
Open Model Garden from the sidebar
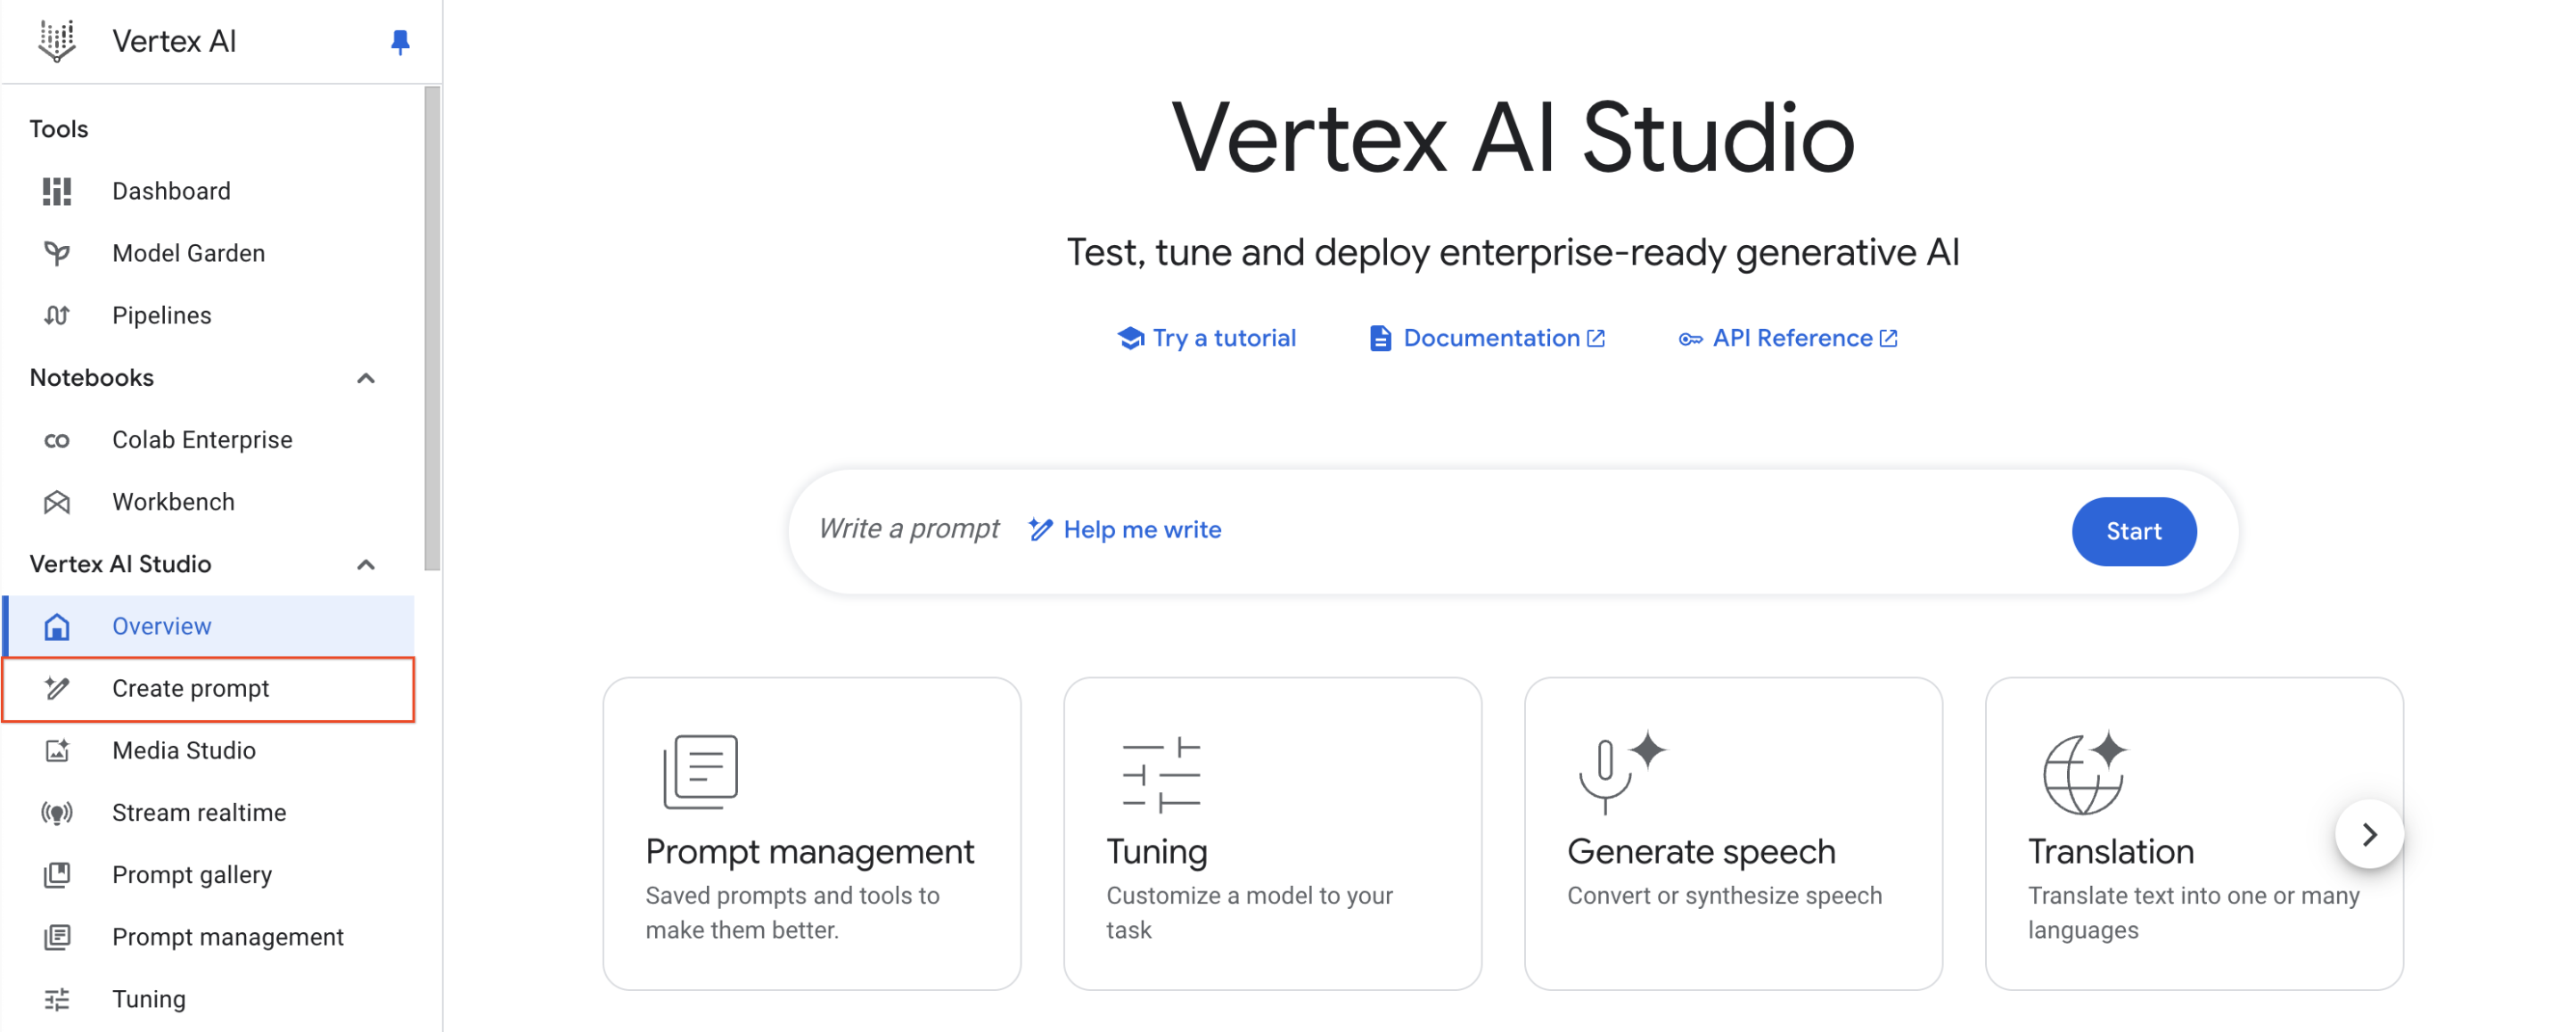pyautogui.click(x=208, y=253)
